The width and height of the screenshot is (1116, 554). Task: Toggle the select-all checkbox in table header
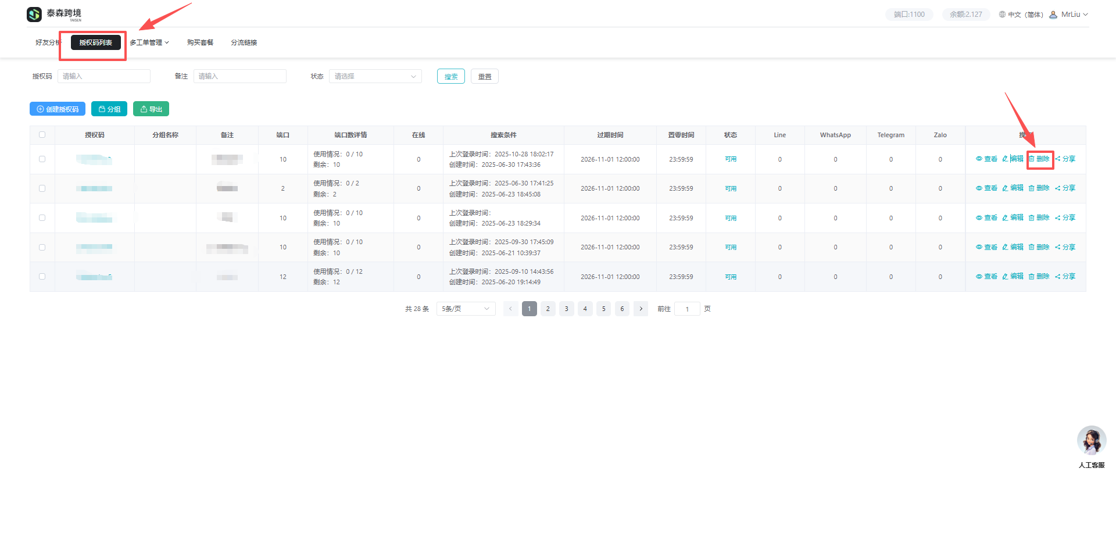tap(42, 135)
